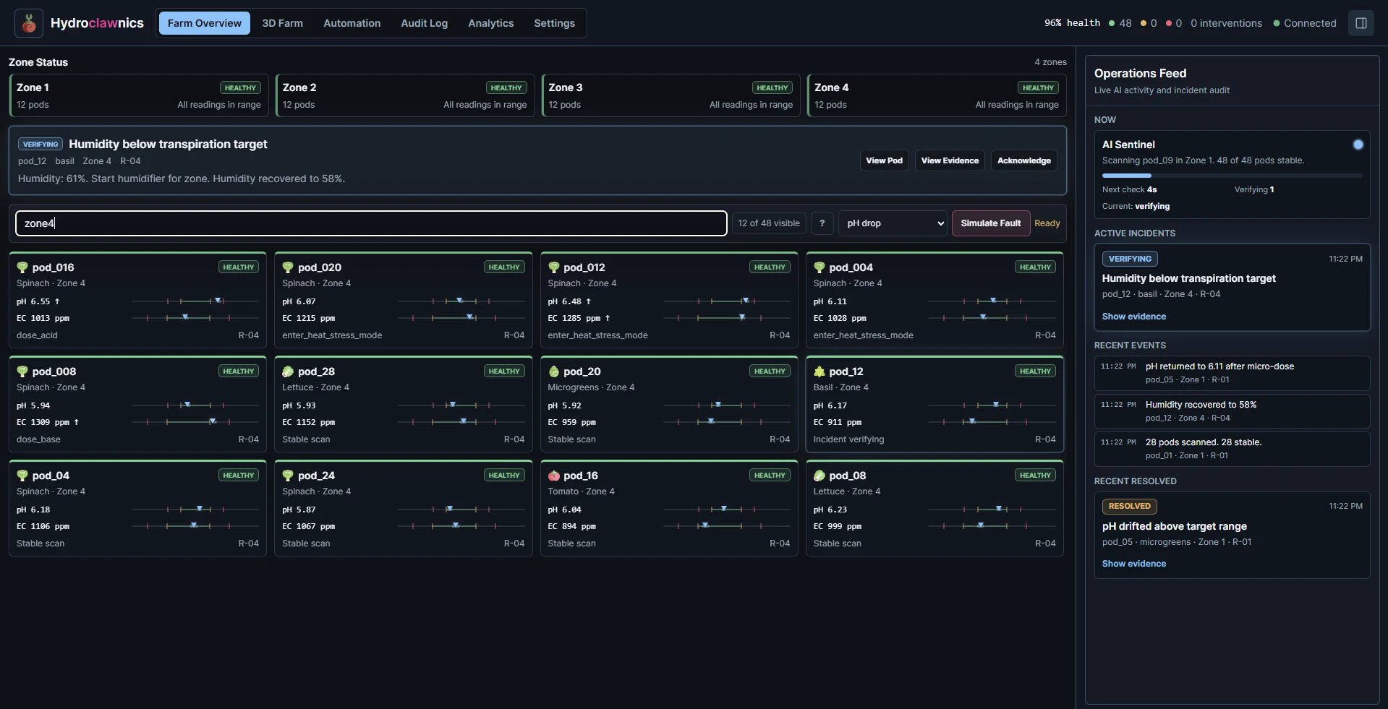Image resolution: width=1388 pixels, height=709 pixels.
Task: Go to the Audit Log tab
Action: pyautogui.click(x=424, y=23)
